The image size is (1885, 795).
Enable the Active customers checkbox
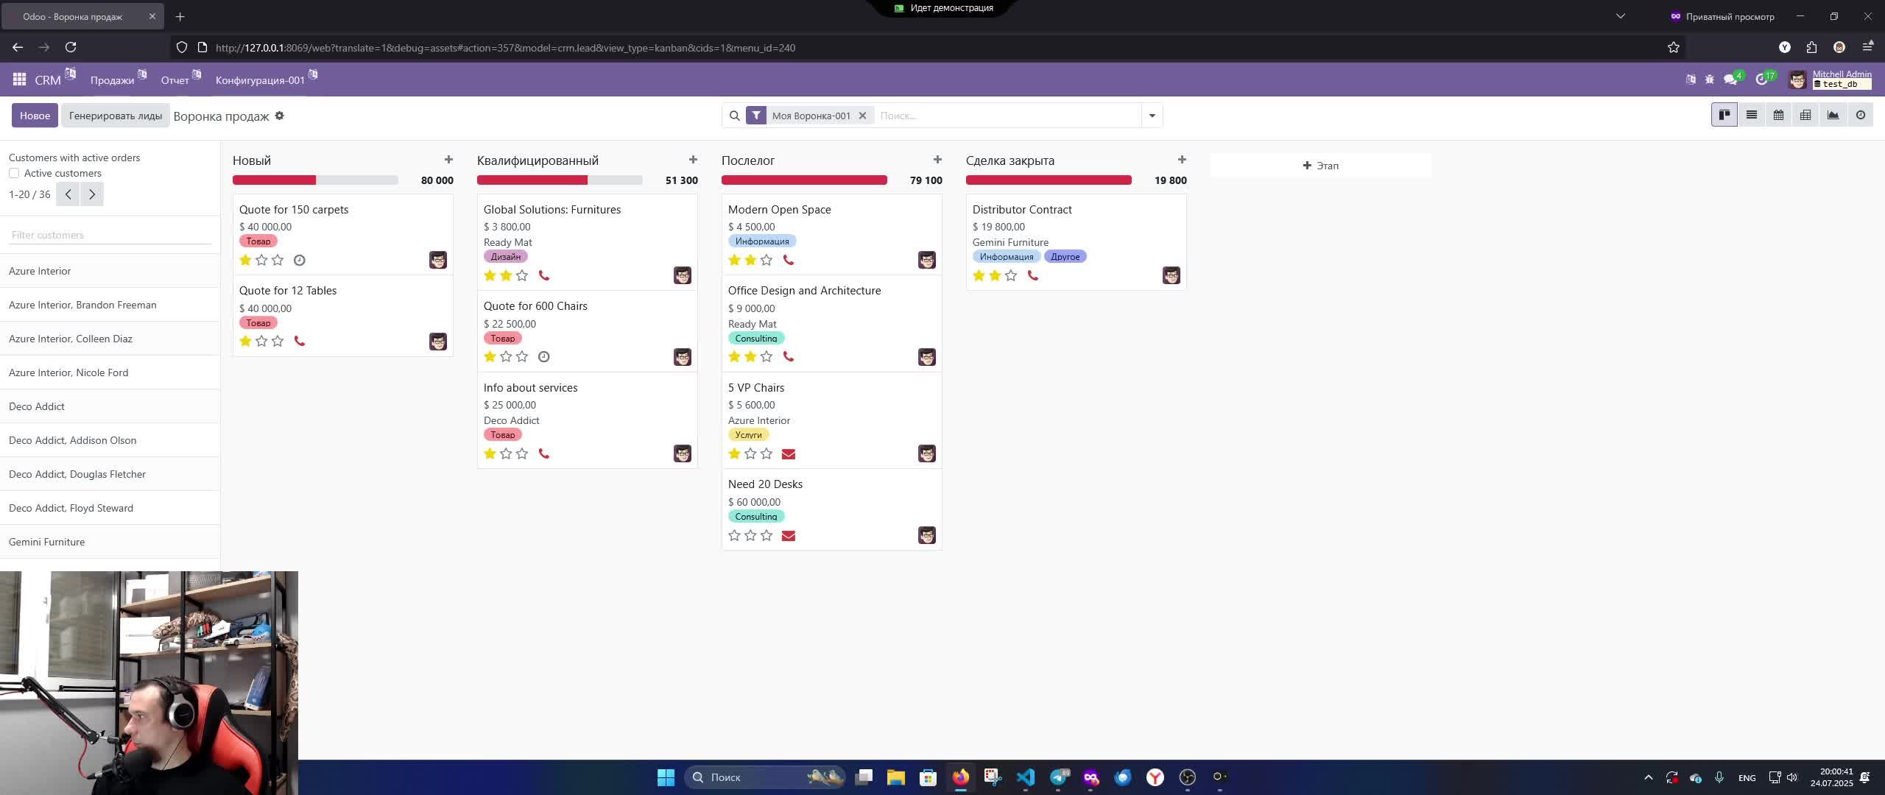click(14, 173)
